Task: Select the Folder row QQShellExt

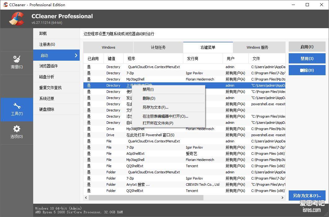Action: pyautogui.click(x=184, y=191)
